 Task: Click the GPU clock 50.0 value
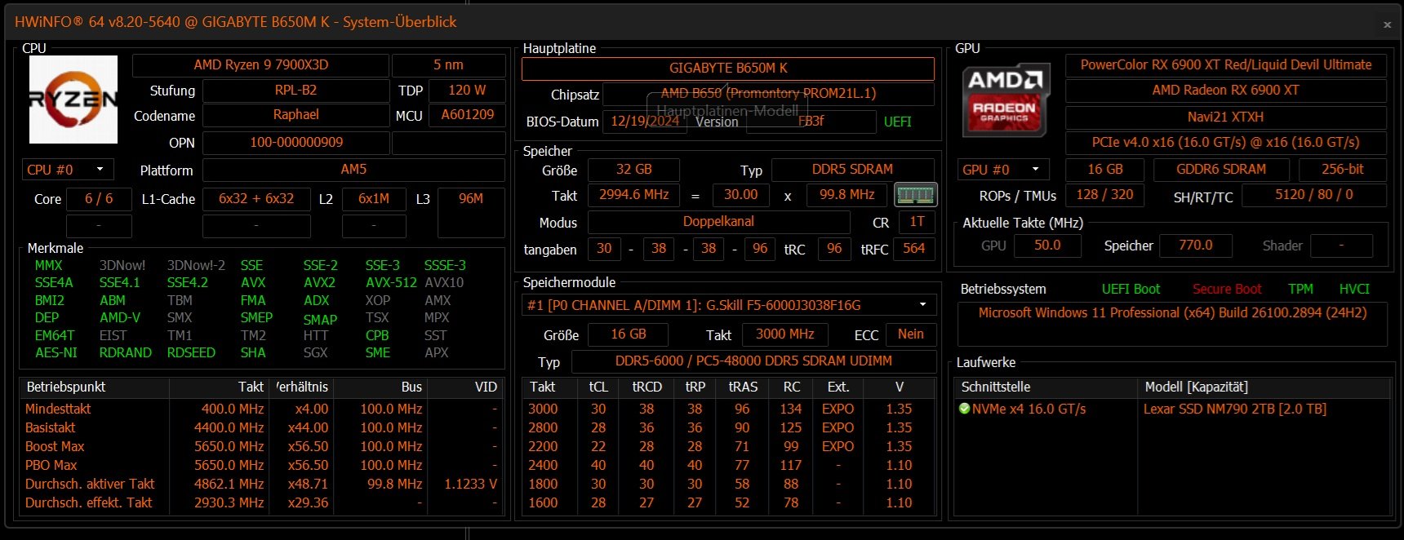tap(1046, 246)
